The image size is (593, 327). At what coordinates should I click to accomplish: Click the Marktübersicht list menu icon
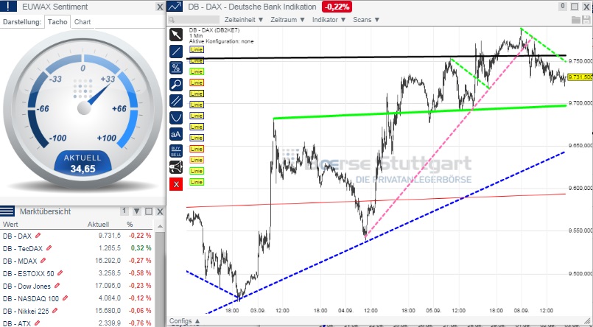7,211
